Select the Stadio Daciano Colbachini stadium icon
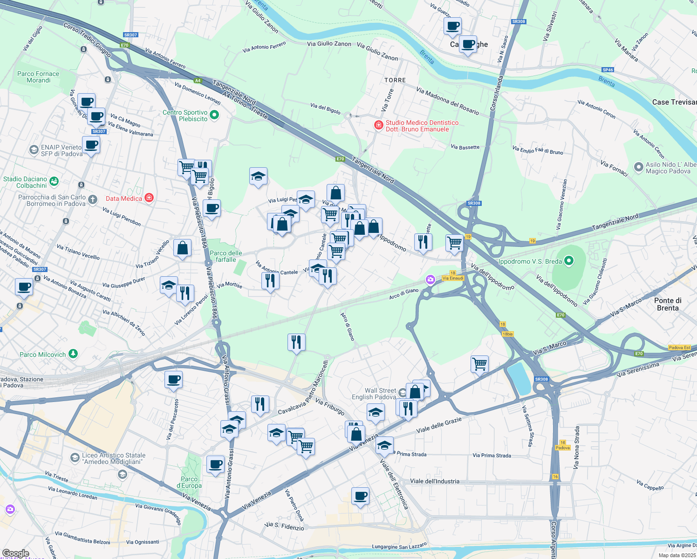Screen dimensions: 697x559 coord(54,180)
